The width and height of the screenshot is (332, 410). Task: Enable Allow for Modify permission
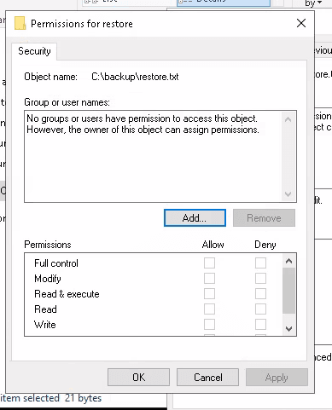pyautogui.click(x=209, y=279)
